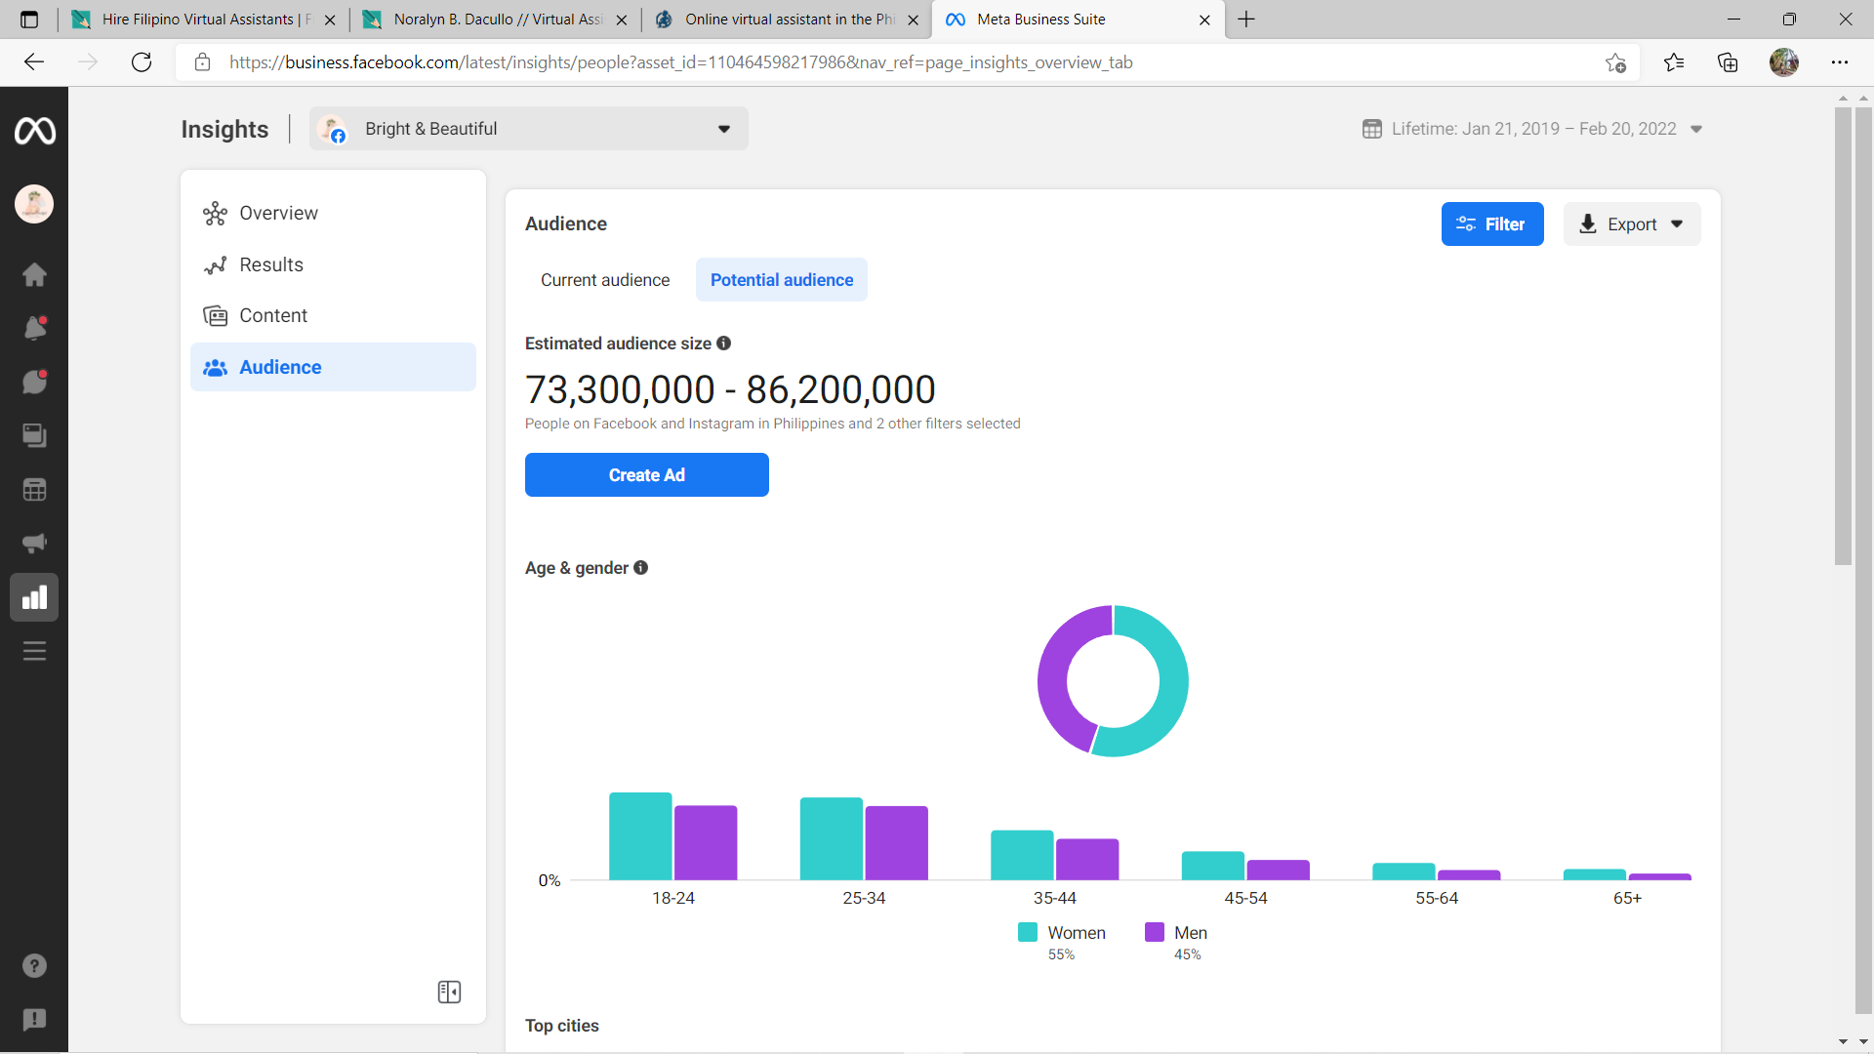
Task: Click the 73,300,000 - 86,200,000 estimate
Action: click(730, 389)
